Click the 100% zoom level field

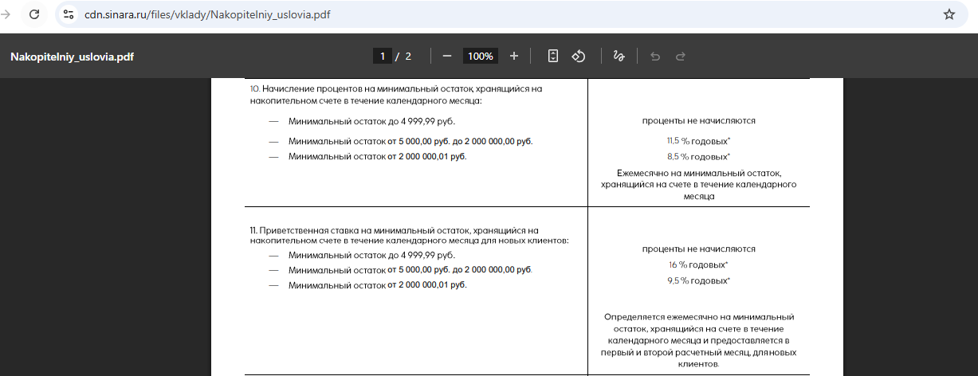pos(481,56)
